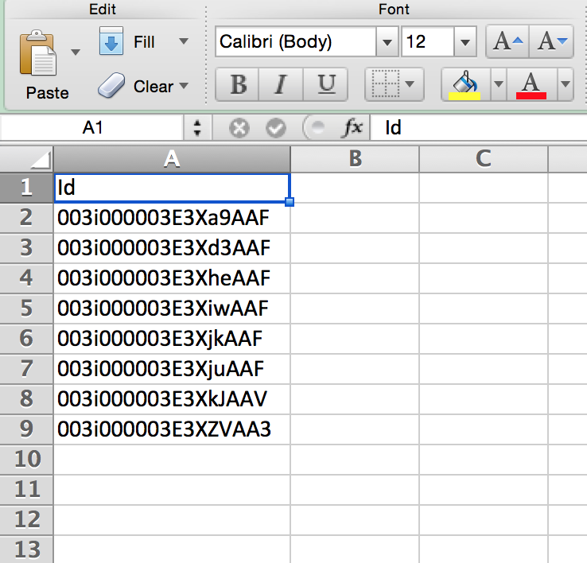Viewport: 587px width, 563px height.
Task: Click cell with 003i000003E3XheAAF
Action: coord(172,278)
